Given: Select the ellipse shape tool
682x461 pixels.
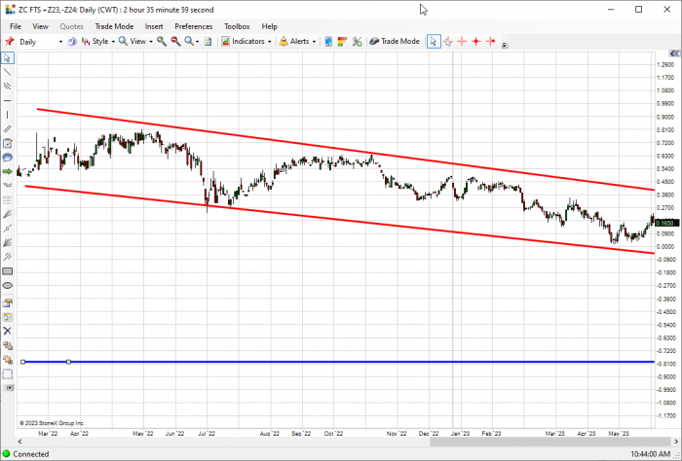Looking at the screenshot, I should coord(8,286).
